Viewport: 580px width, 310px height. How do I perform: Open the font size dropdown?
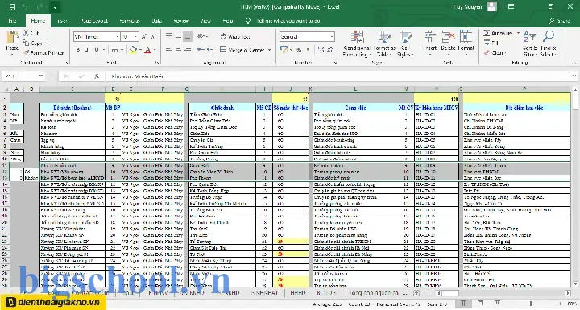click(x=136, y=36)
